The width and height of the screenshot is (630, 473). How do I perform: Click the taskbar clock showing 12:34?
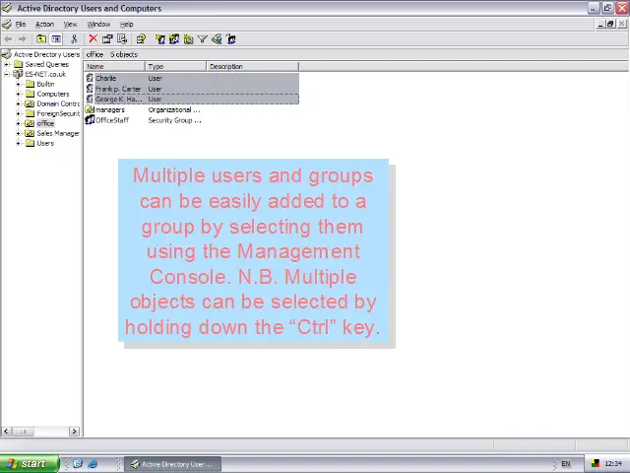point(613,464)
